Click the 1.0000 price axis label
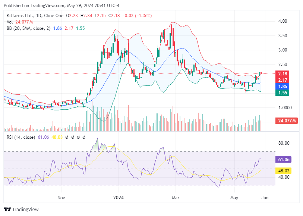Image resolution: width=303 pixels, height=216 pixels. [x=285, y=108]
